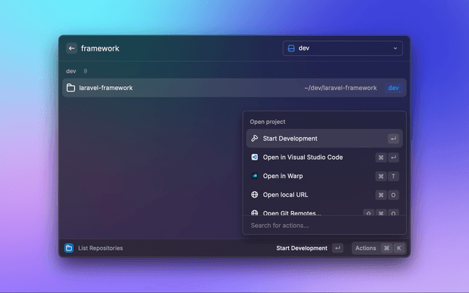Click the command key badge on Open in Warp
The height and width of the screenshot is (293, 469).
tap(381, 177)
